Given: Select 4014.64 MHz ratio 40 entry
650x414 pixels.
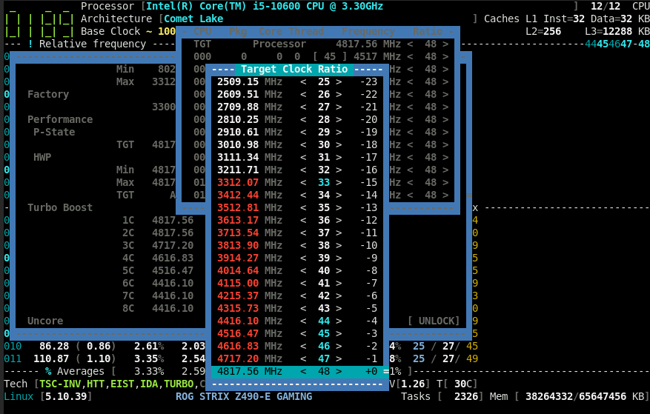Looking at the screenshot, I should 297,270.
